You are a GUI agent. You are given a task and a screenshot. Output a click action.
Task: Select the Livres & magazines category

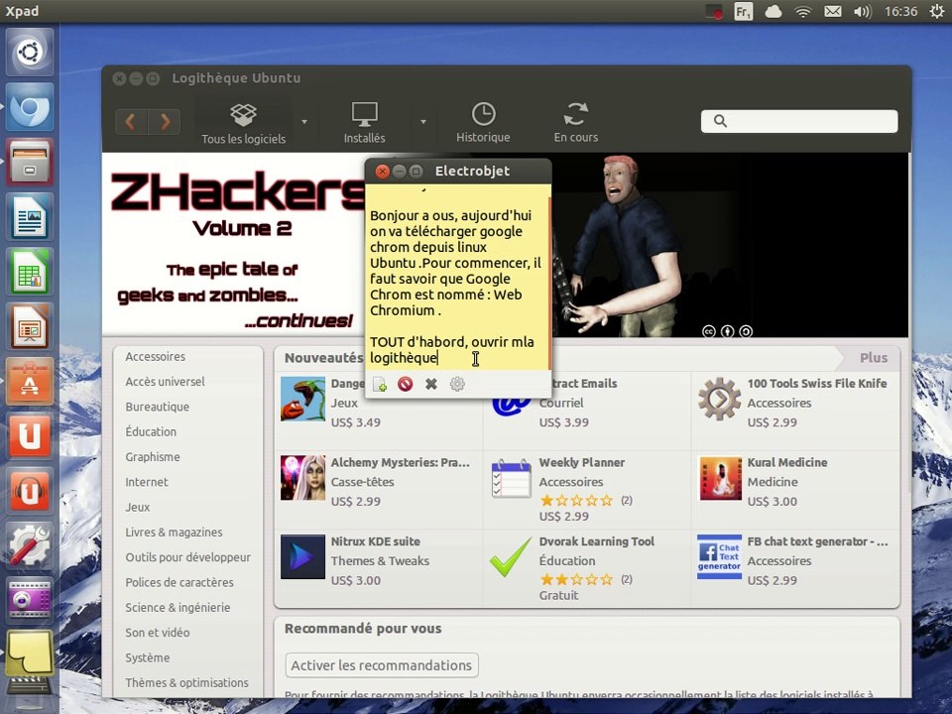[174, 532]
